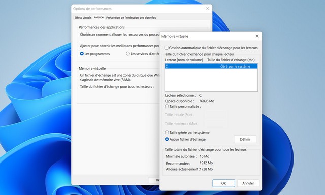This screenshot has width=325, height=195.
Task: Close the Options de performances window
Action: (x=208, y=9)
